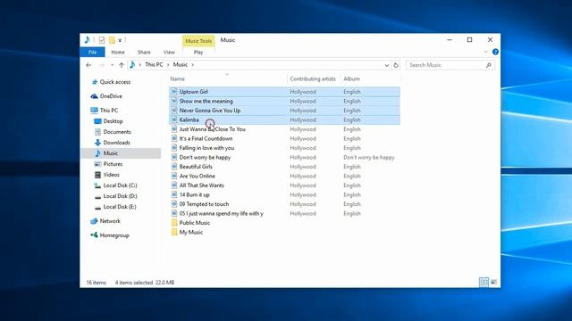Click the Music Tools contextual tab header
Image resolution: width=572 pixels, height=321 pixels.
198,41
